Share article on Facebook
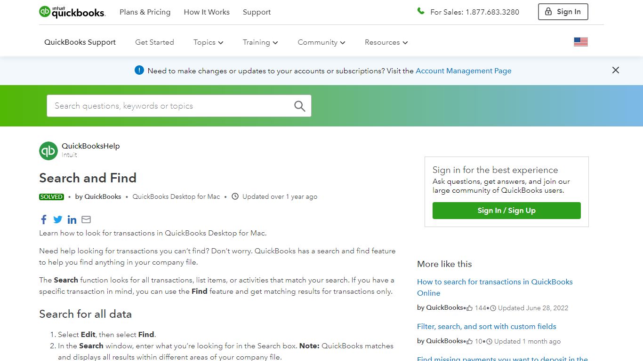The width and height of the screenshot is (643, 361). click(44, 220)
